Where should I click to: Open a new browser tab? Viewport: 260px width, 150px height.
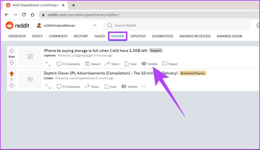pyautogui.click(x=73, y=5)
